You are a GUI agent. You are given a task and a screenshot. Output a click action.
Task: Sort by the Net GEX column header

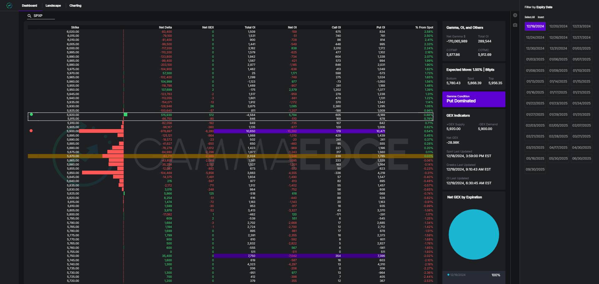(208, 27)
